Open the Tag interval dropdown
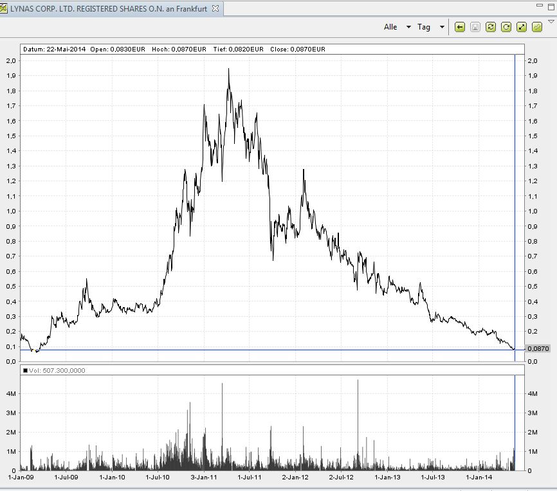Viewport: 557px width, 491px height. (x=431, y=27)
